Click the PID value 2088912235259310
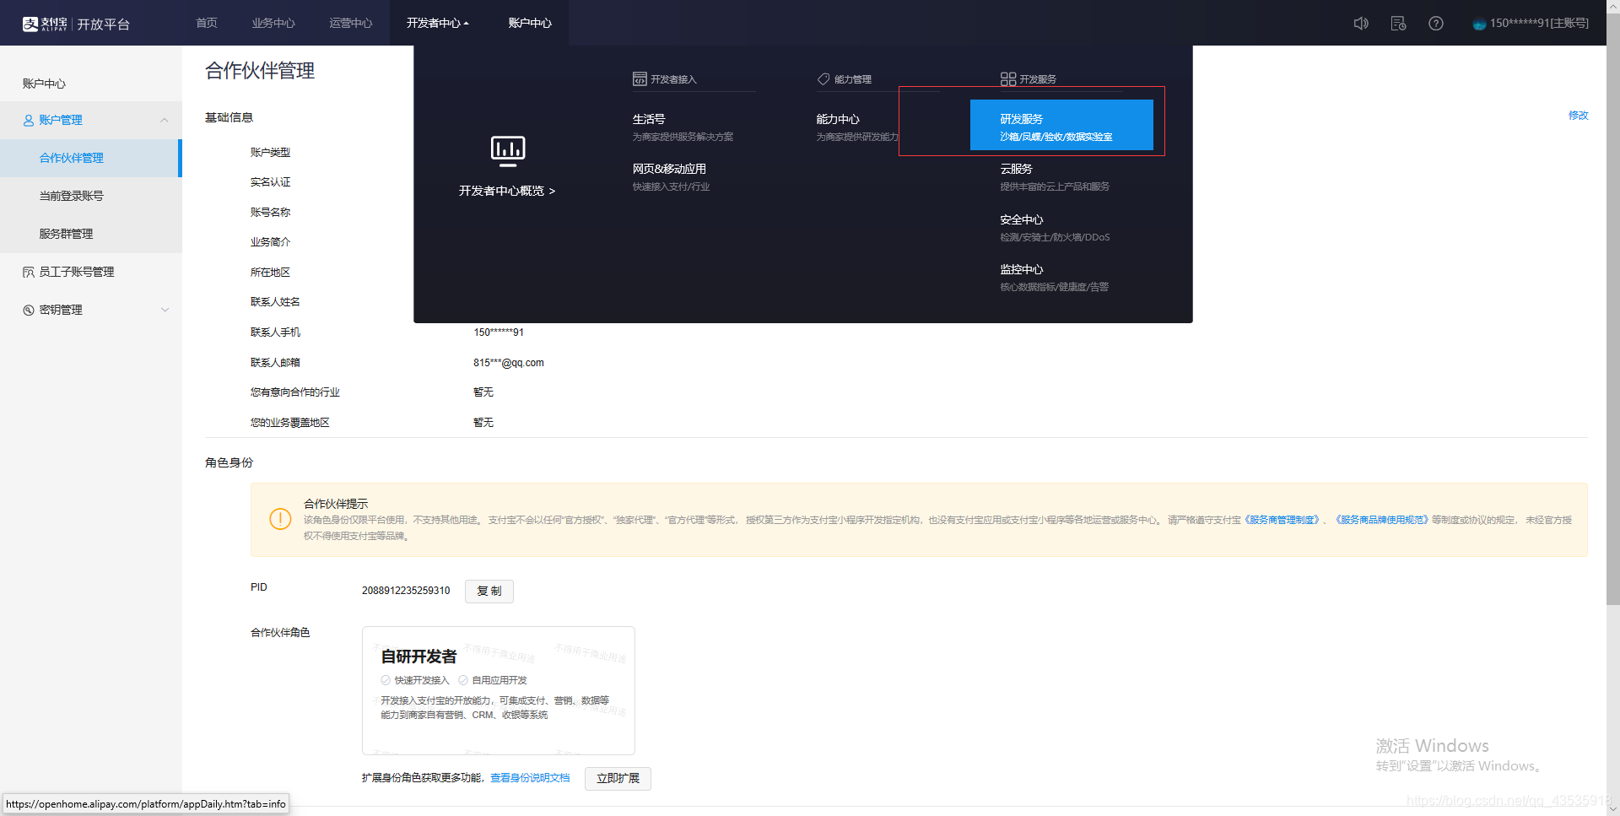This screenshot has width=1620, height=816. point(406,591)
